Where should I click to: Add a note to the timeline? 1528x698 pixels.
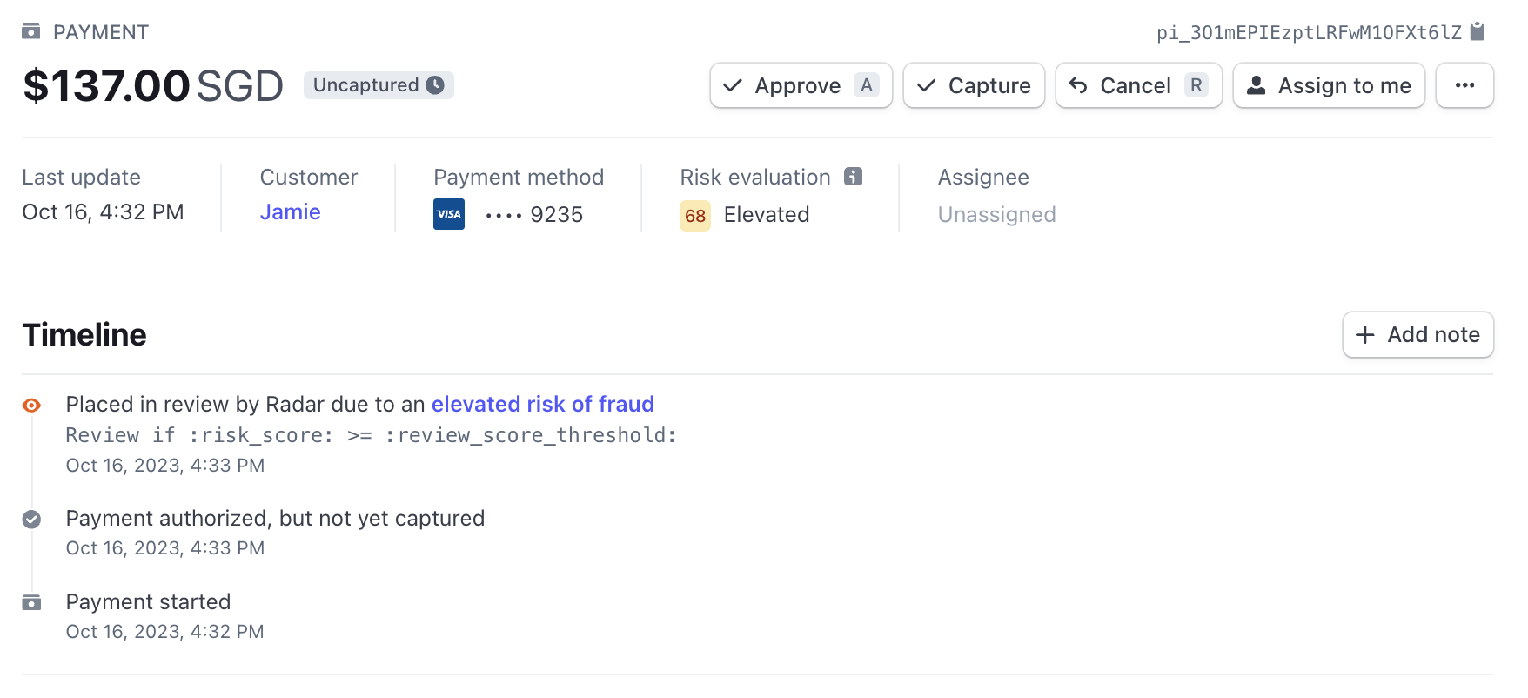1417,335
